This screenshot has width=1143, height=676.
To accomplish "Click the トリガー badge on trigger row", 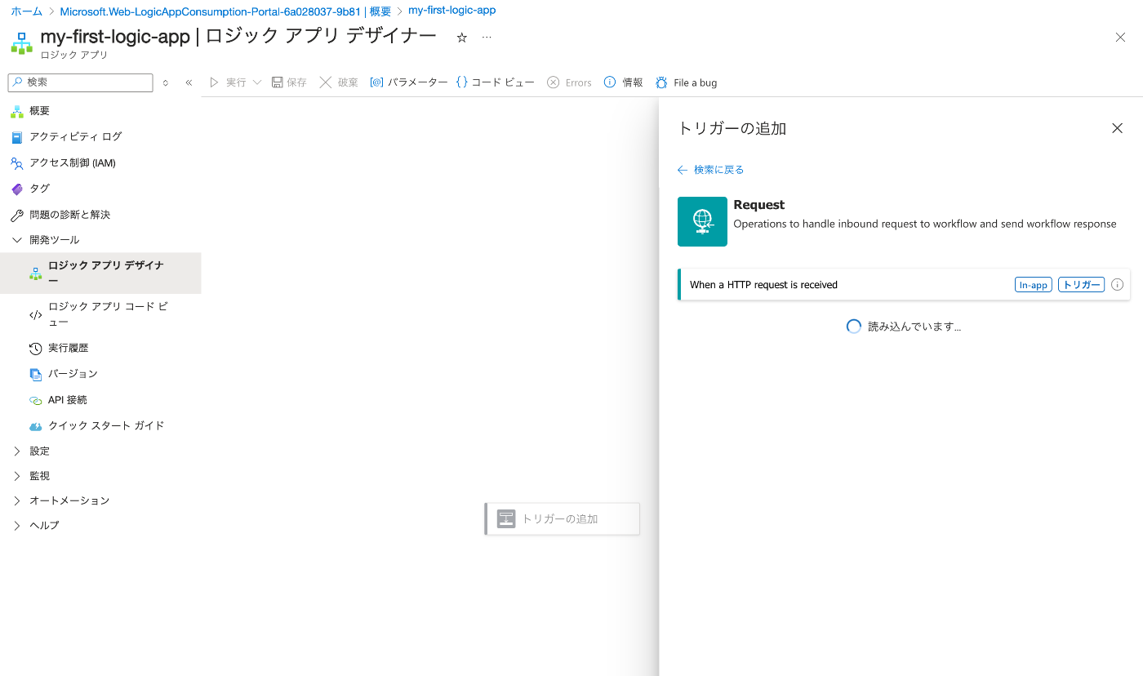I will click(1081, 285).
